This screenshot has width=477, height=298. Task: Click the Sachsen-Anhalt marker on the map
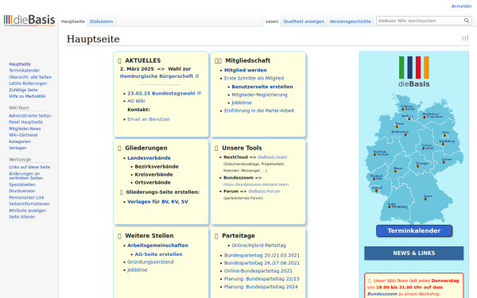pyautogui.click(x=424, y=148)
